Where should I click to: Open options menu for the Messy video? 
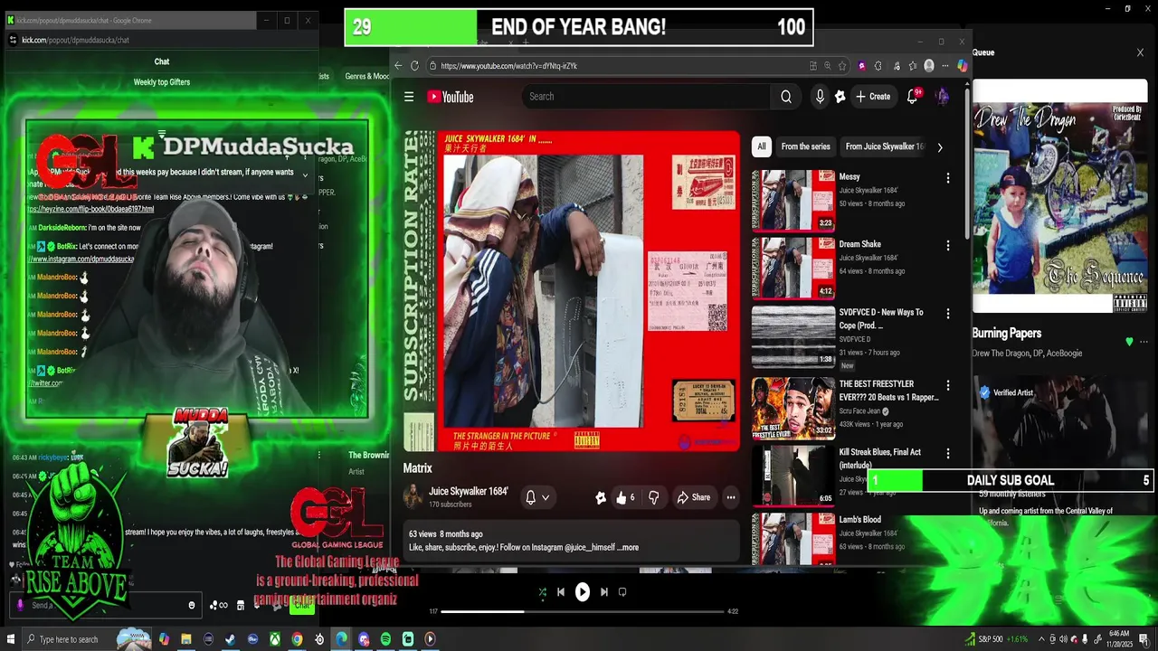[x=948, y=178]
